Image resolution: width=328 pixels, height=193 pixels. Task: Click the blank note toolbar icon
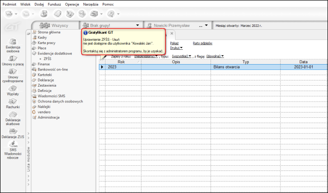click(58, 14)
